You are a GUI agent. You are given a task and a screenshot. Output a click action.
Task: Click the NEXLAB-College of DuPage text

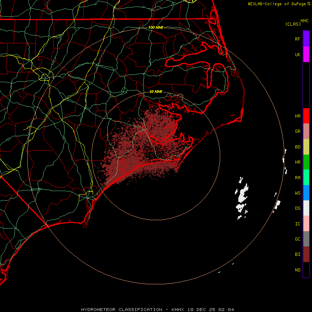coord(277,4)
